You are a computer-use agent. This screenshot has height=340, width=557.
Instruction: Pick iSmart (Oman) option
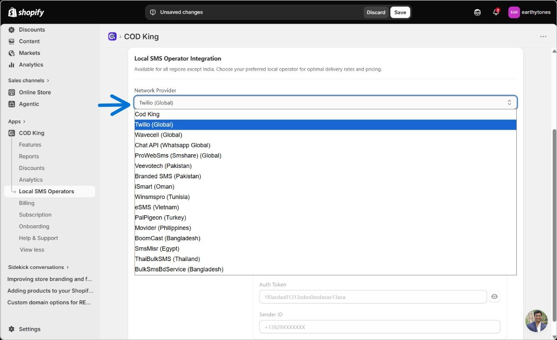[325, 187]
